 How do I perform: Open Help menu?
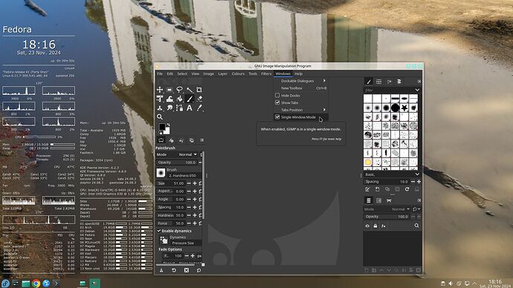pos(298,73)
